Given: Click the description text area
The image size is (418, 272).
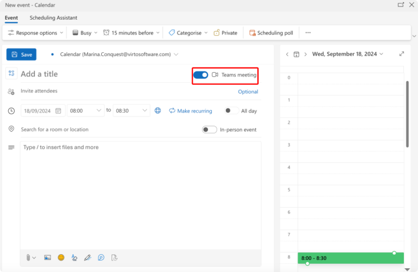Looking at the screenshot, I should (x=141, y=196).
